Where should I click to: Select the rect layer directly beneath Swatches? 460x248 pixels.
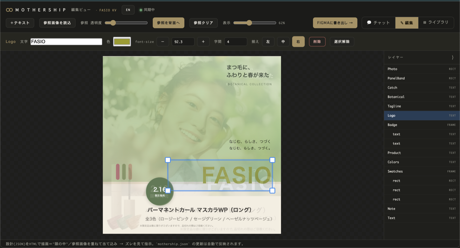[422, 181]
